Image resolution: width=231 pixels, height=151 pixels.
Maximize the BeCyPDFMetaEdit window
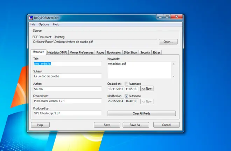pos(167,17)
